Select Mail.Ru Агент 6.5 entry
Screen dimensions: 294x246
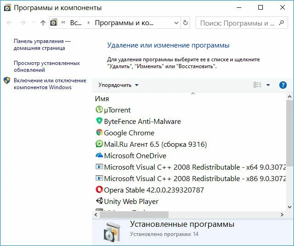155,144
